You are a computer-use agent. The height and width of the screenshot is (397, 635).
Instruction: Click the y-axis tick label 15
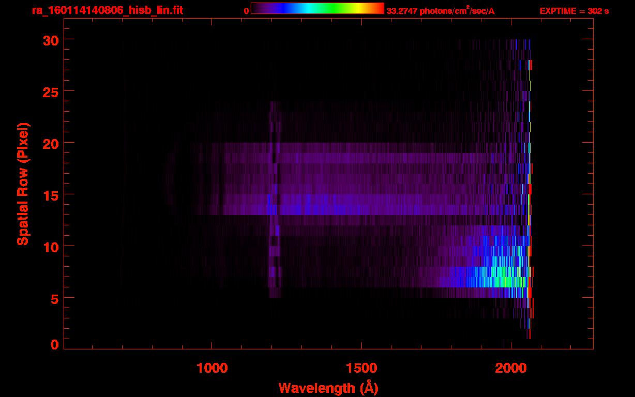pos(50,195)
